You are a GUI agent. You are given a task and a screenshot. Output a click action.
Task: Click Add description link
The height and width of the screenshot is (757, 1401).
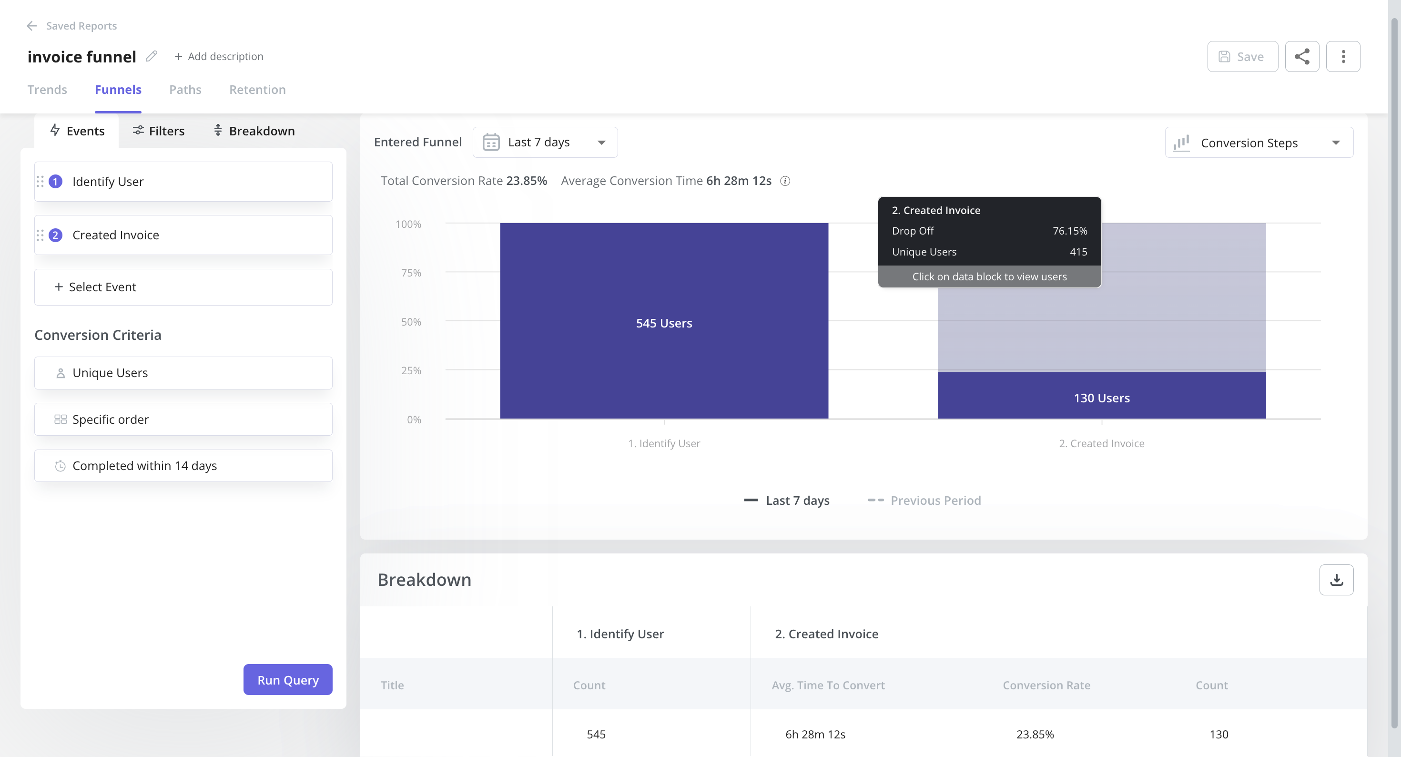click(x=219, y=56)
